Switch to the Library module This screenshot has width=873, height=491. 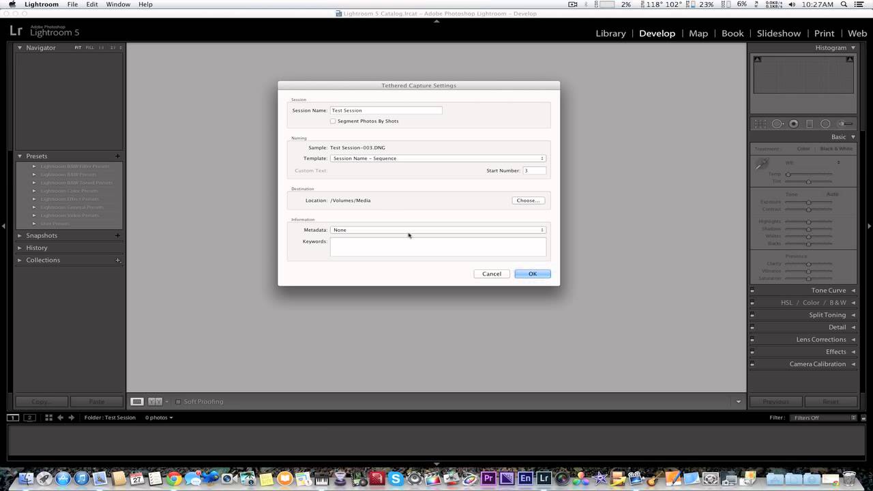click(x=610, y=33)
